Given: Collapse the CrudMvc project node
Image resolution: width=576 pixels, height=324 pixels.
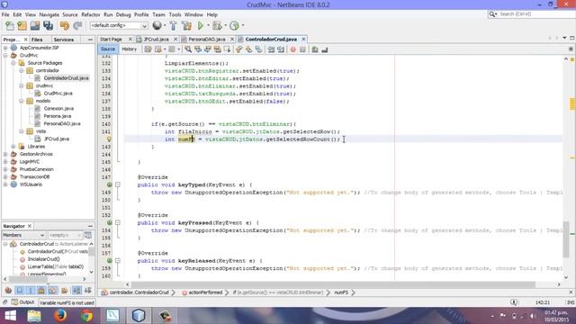Looking at the screenshot, I should pos(5,55).
